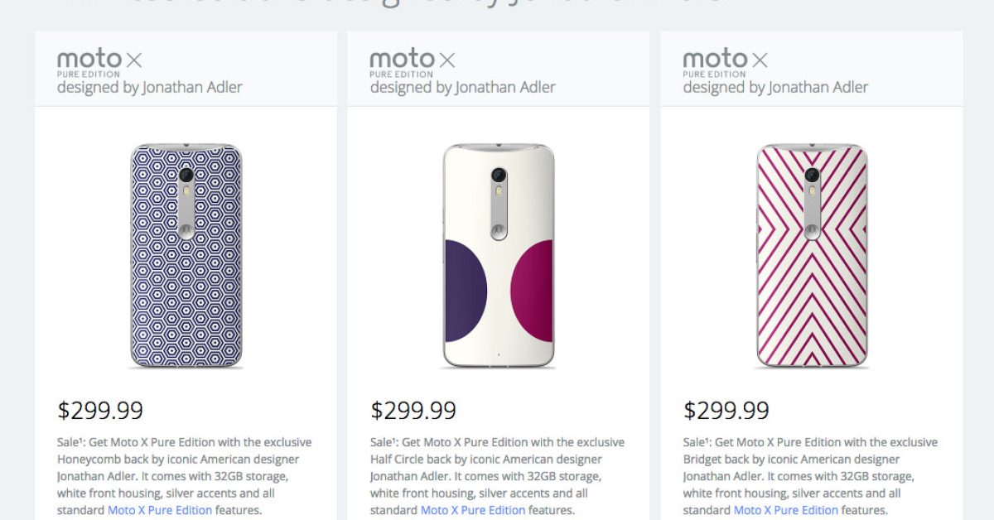Click 'designed by Jonathan Adler' on middle card header
Image resolution: width=994 pixels, height=520 pixels.
[x=463, y=87]
